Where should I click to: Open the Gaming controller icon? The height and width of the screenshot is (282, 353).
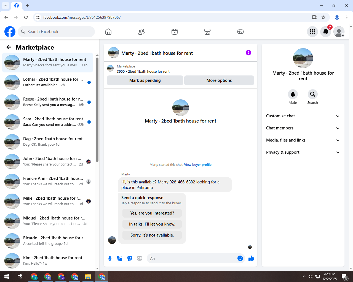point(240,32)
